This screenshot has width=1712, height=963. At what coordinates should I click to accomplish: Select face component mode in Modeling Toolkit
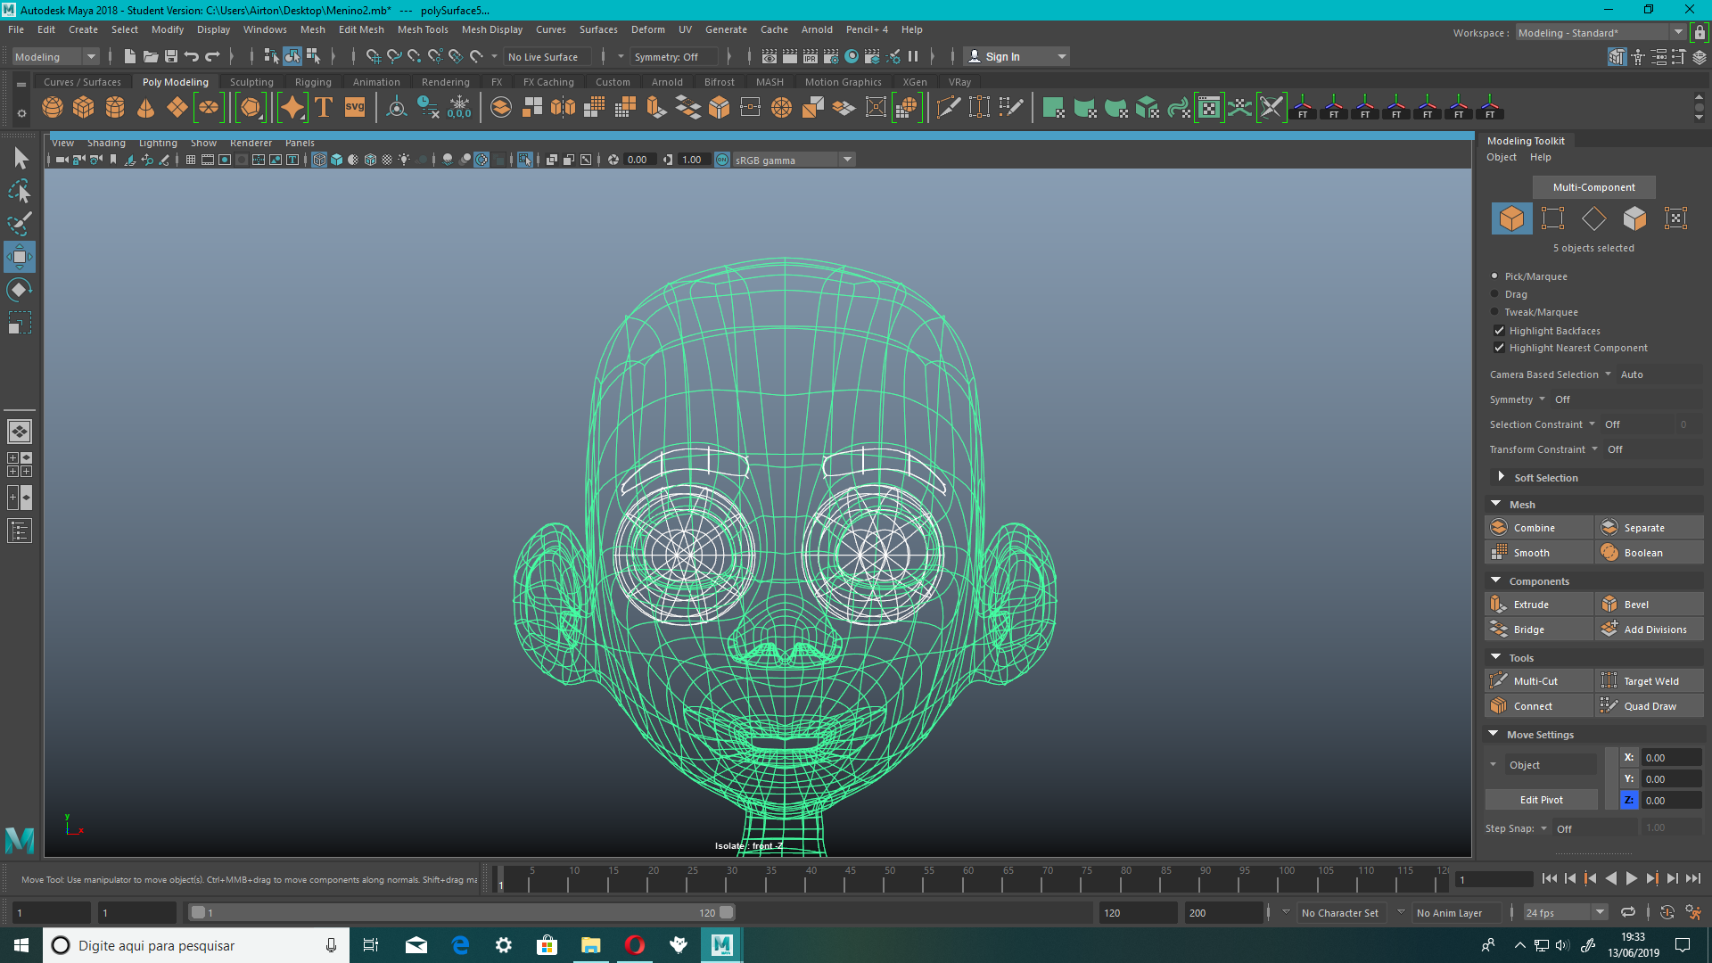pyautogui.click(x=1634, y=218)
